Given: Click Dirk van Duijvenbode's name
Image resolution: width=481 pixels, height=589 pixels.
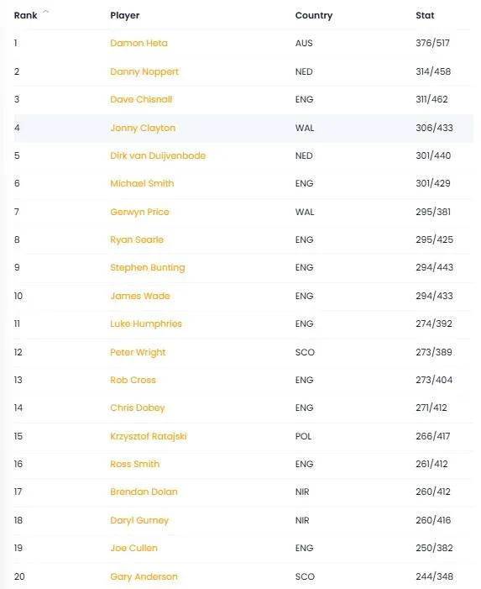Looking at the screenshot, I should pos(158,156).
